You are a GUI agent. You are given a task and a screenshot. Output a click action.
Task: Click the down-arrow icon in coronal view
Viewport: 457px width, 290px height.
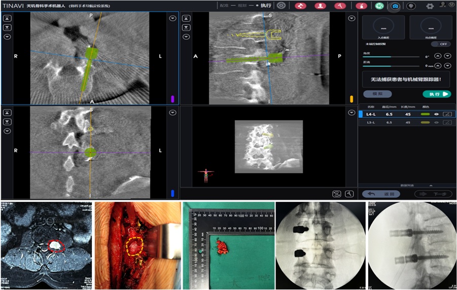point(7,122)
